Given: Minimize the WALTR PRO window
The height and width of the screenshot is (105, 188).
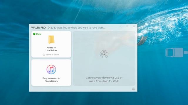Looking at the screenshot, I should click(120, 26).
